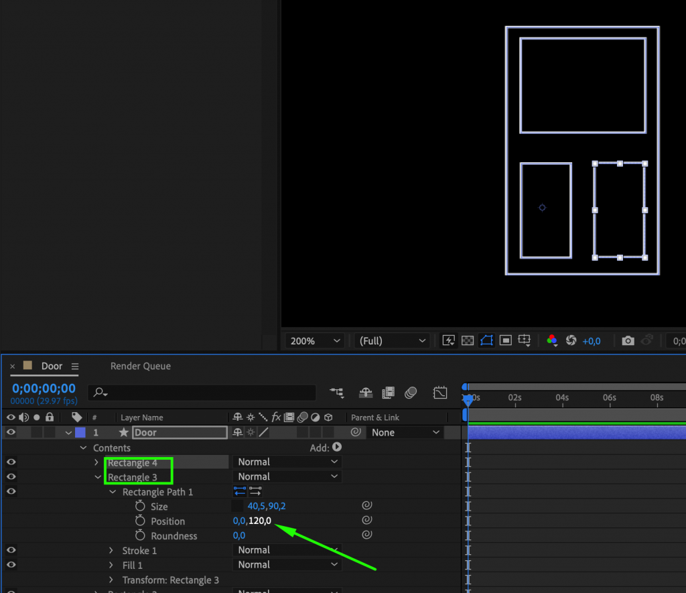The width and height of the screenshot is (686, 593).
Task: Toggle audio for the Door layer
Action: click(x=23, y=432)
